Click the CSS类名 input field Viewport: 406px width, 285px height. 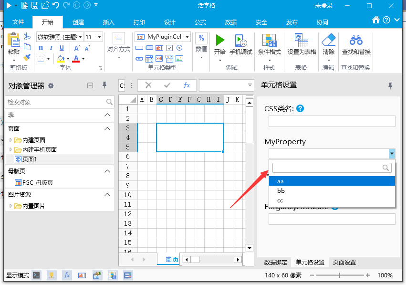pos(332,121)
